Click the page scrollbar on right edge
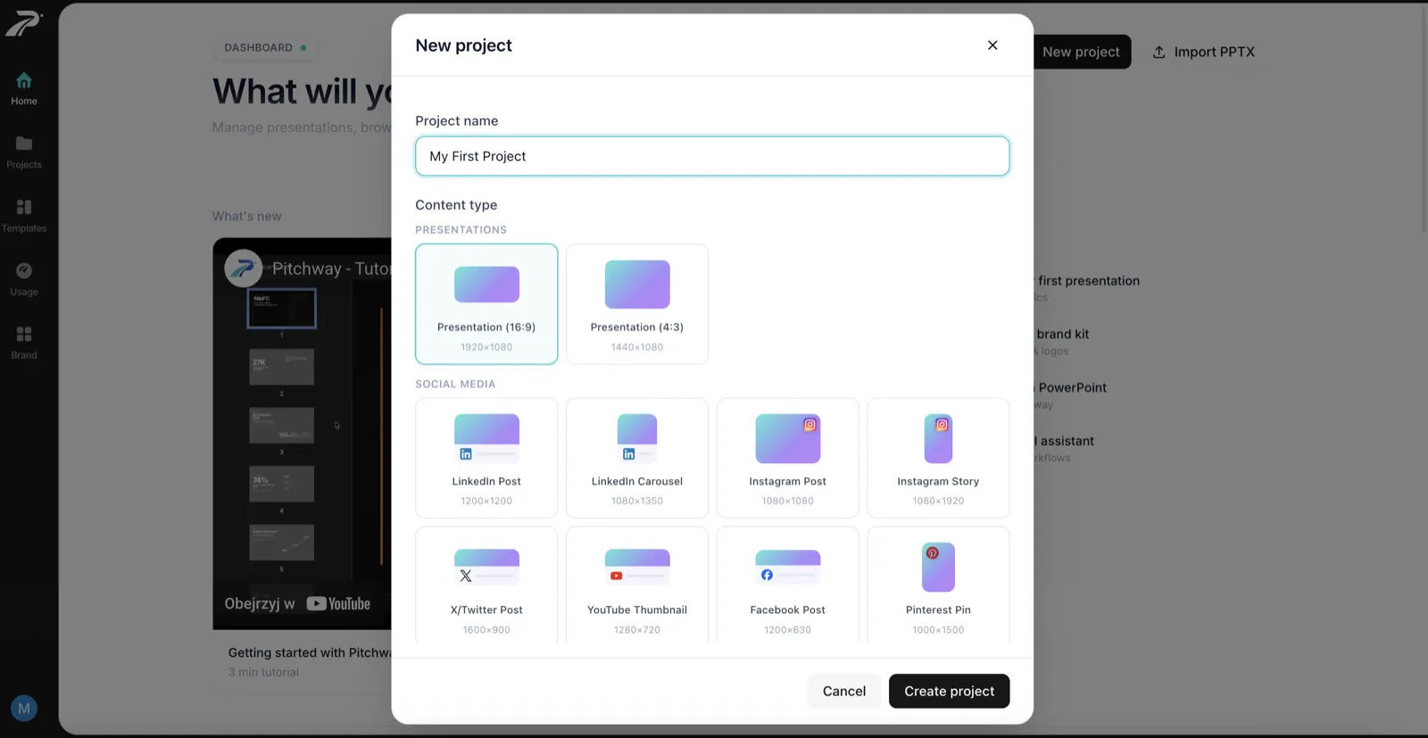 [1424, 120]
